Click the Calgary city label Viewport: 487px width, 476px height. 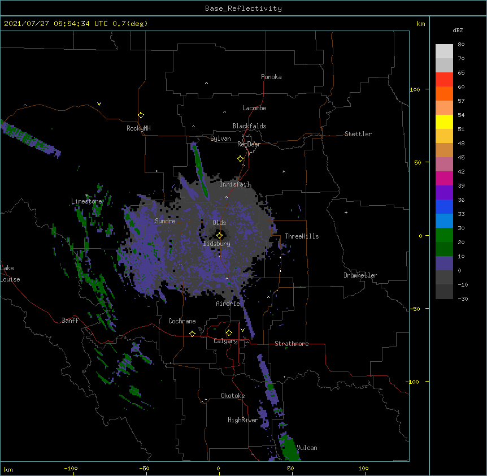click(225, 341)
